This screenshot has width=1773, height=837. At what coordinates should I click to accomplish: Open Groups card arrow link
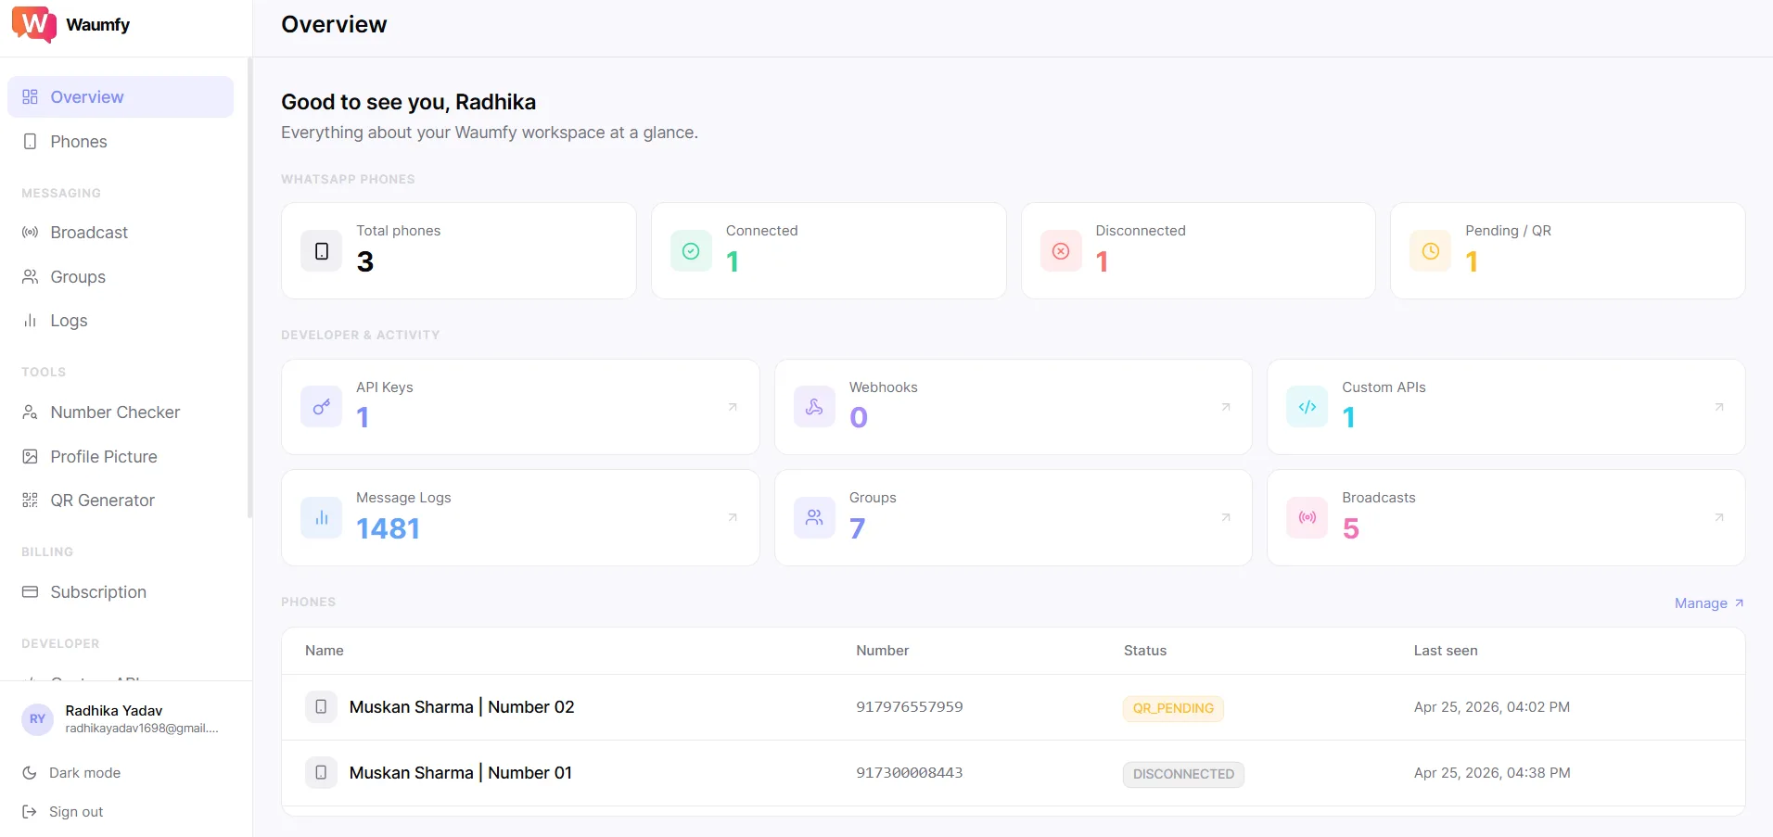1225,518
